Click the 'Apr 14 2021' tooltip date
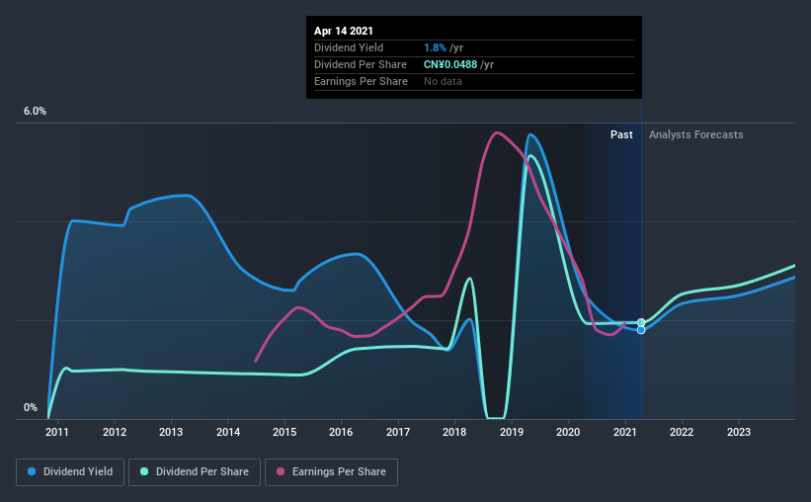811x502 pixels. pyautogui.click(x=344, y=31)
